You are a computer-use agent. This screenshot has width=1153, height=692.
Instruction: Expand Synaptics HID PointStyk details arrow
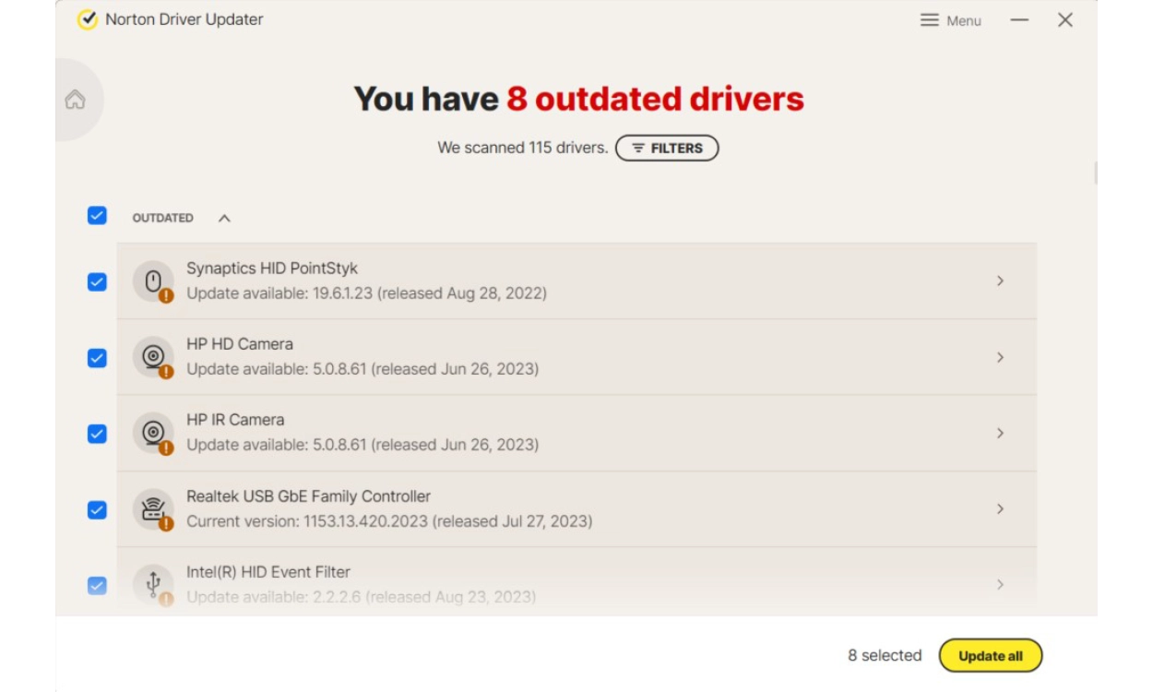coord(1000,280)
